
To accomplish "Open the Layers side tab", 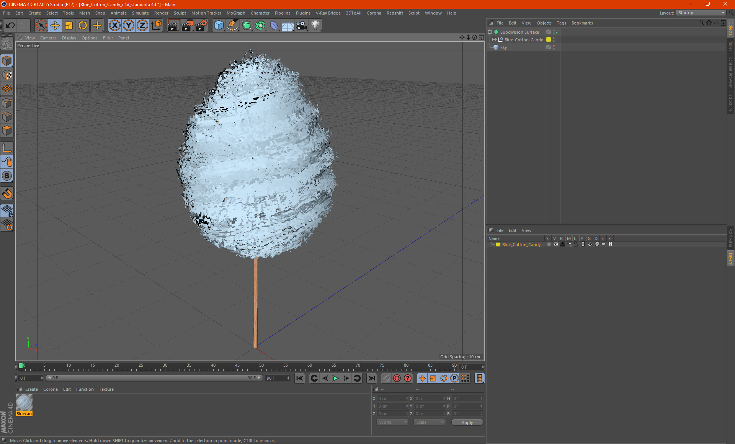I will coord(730,259).
